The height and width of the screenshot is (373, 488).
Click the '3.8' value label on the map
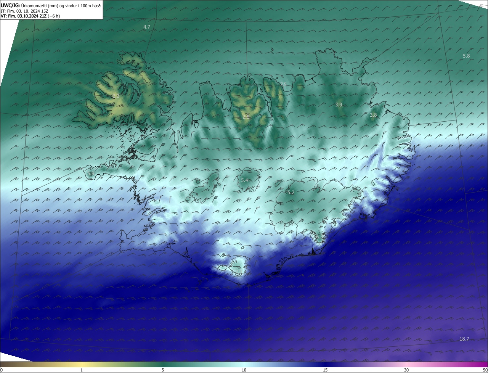373,115
